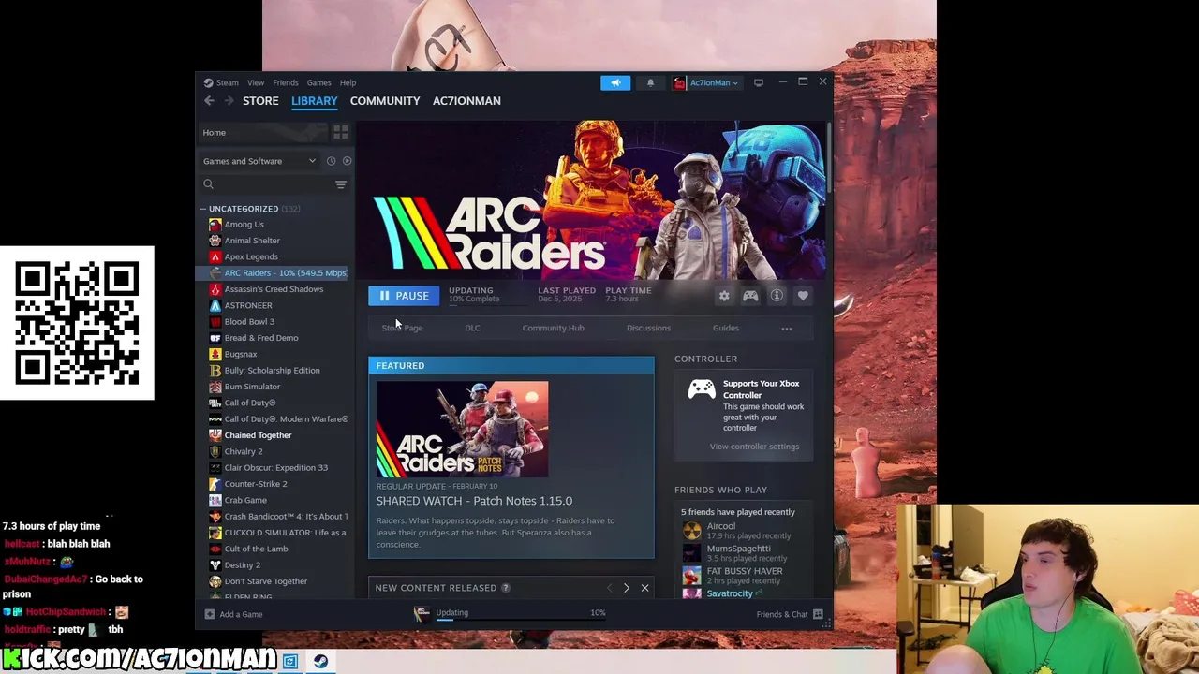Open the Guides link

(x=726, y=329)
